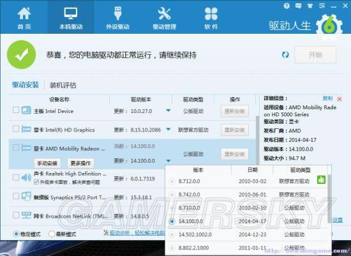Open the main menu list icon
The height and width of the screenshot is (256, 351).
pyautogui.click(x=322, y=6)
